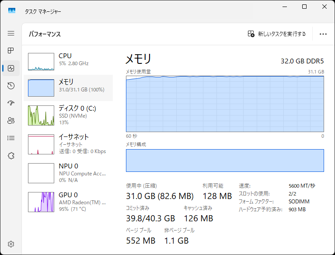The image size is (335, 255).
Task: Click the disk activity mini graph thumbnail
Action: (x=41, y=115)
